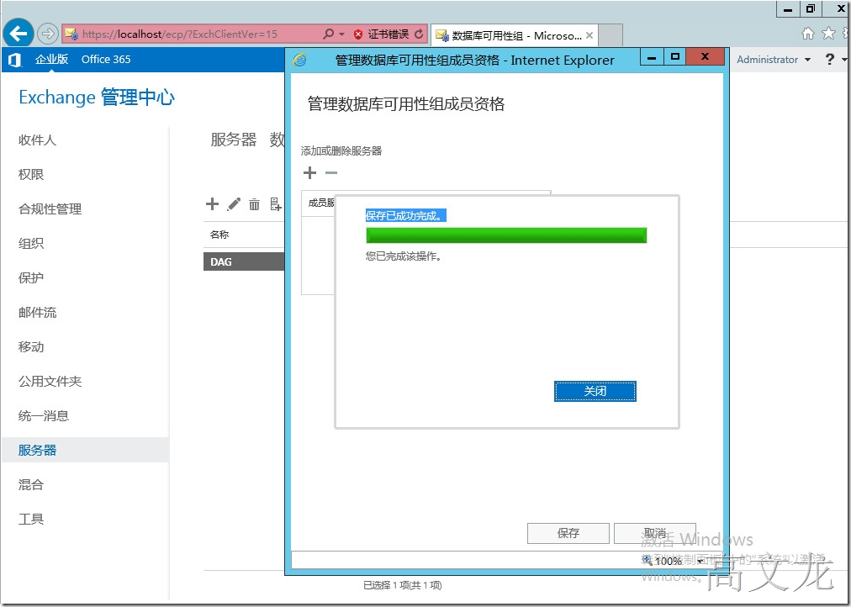Refresh the page with the reload icon
Image resolution: width=851 pixels, height=607 pixels.
click(x=419, y=34)
